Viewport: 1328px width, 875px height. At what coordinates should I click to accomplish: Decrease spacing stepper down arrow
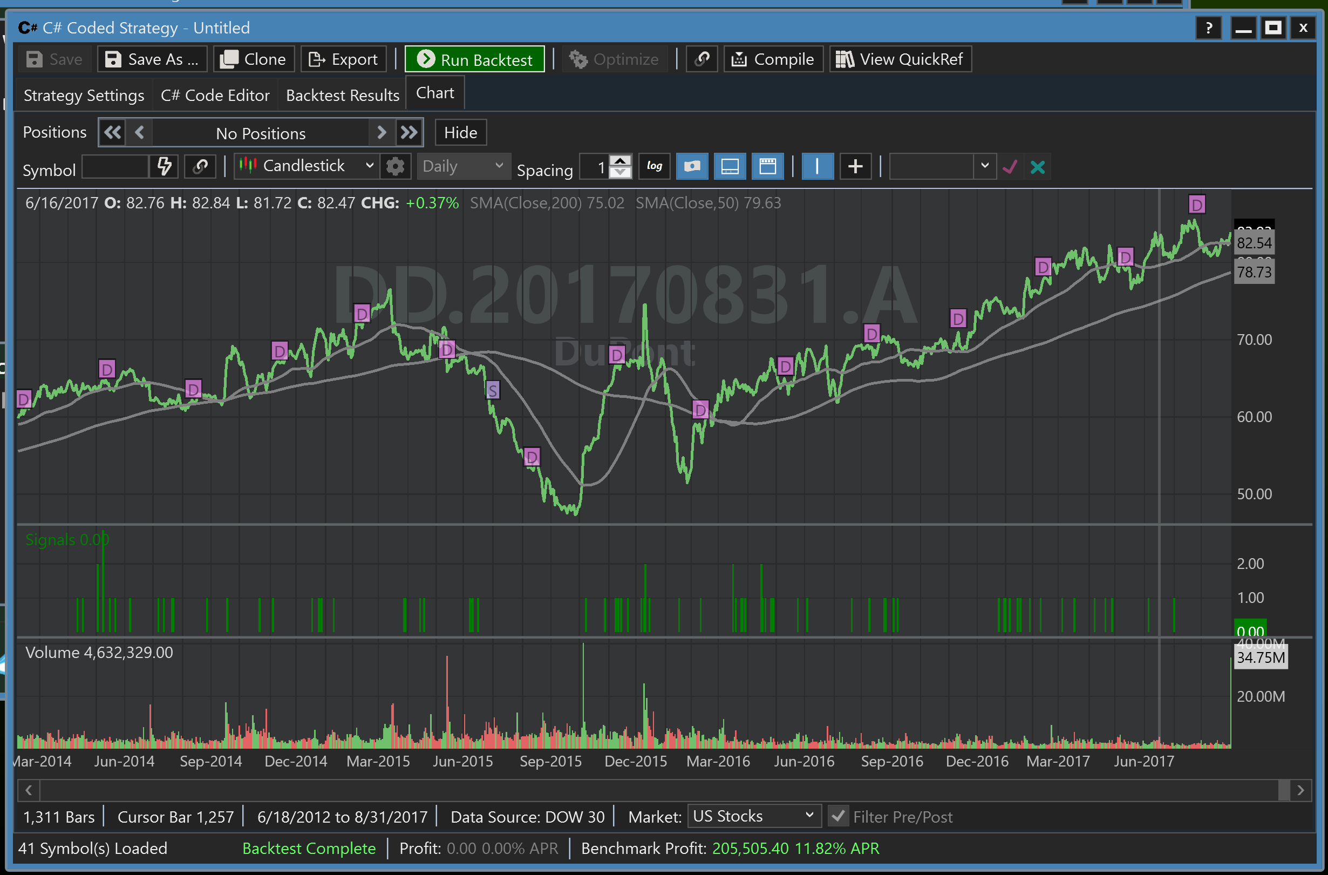pos(620,173)
